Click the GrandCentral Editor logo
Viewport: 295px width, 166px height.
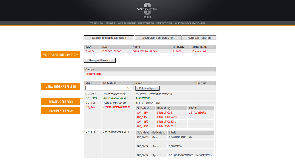coord(147,11)
